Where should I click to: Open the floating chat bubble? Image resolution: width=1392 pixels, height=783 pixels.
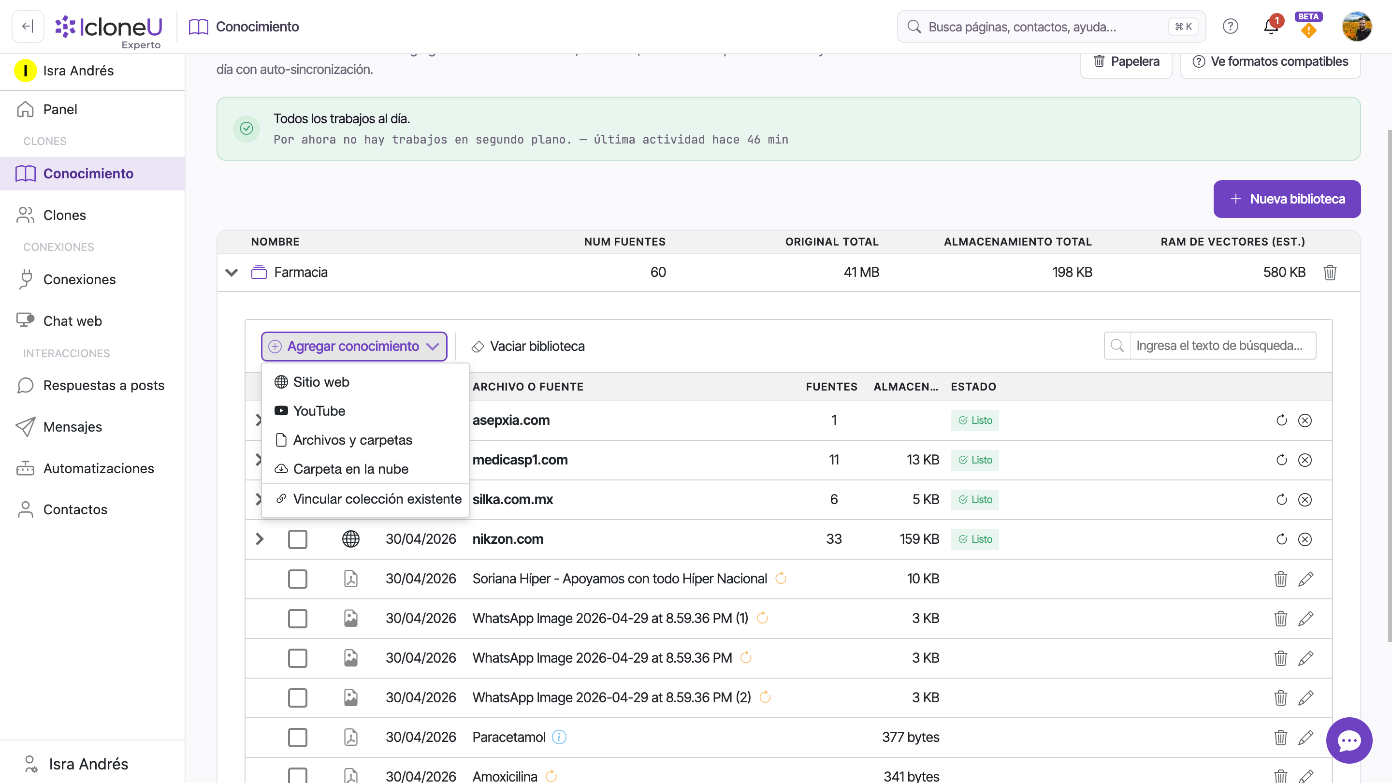1349,740
